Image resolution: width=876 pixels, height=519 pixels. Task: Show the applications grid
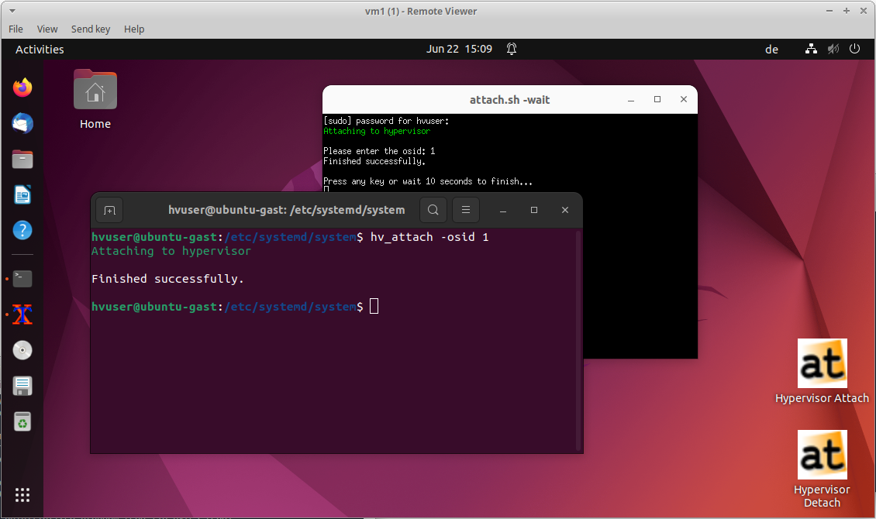[22, 495]
